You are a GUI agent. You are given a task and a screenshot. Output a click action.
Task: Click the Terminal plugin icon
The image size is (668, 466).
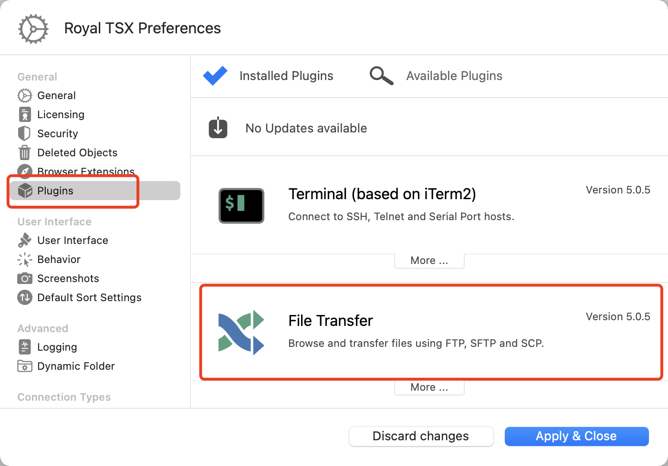click(241, 206)
